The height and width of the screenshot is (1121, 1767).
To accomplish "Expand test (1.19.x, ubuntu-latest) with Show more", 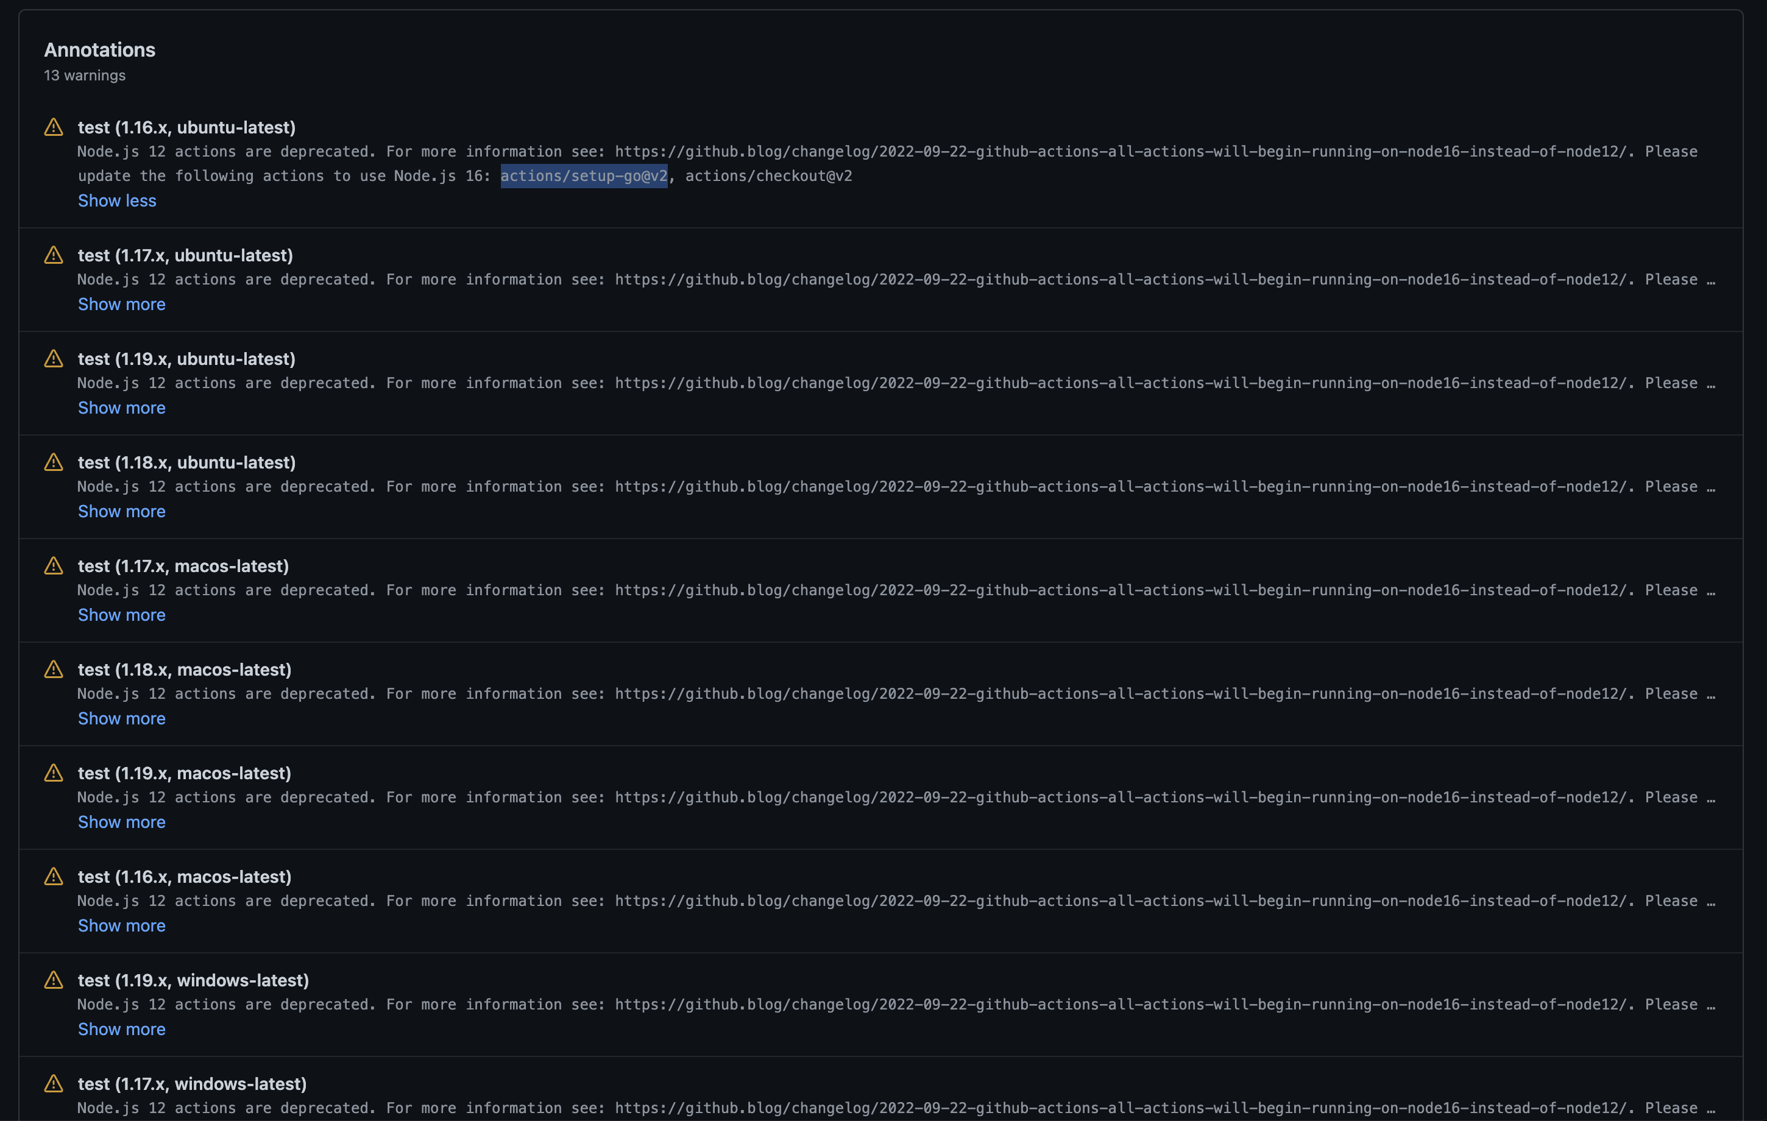I will coord(121,407).
